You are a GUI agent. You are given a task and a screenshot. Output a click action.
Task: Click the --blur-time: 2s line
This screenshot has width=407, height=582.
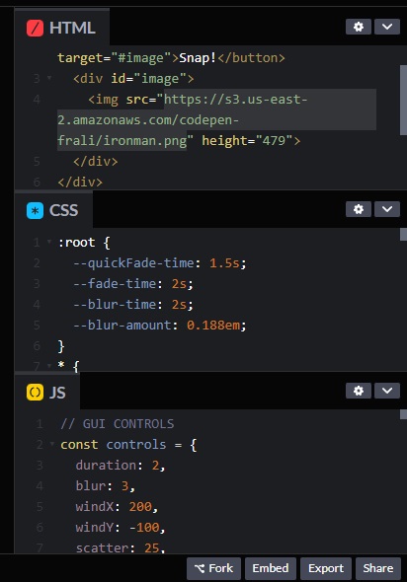coord(133,305)
